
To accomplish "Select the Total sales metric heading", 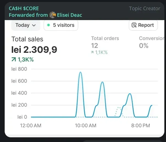I will point(27,39).
